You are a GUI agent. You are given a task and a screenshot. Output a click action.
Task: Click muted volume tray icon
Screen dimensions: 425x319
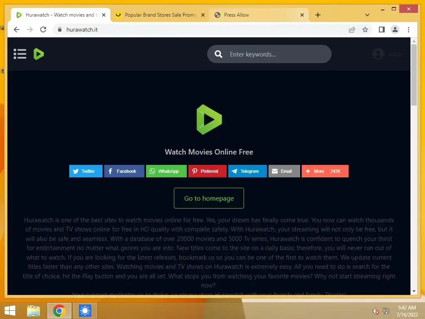pyautogui.click(x=376, y=311)
